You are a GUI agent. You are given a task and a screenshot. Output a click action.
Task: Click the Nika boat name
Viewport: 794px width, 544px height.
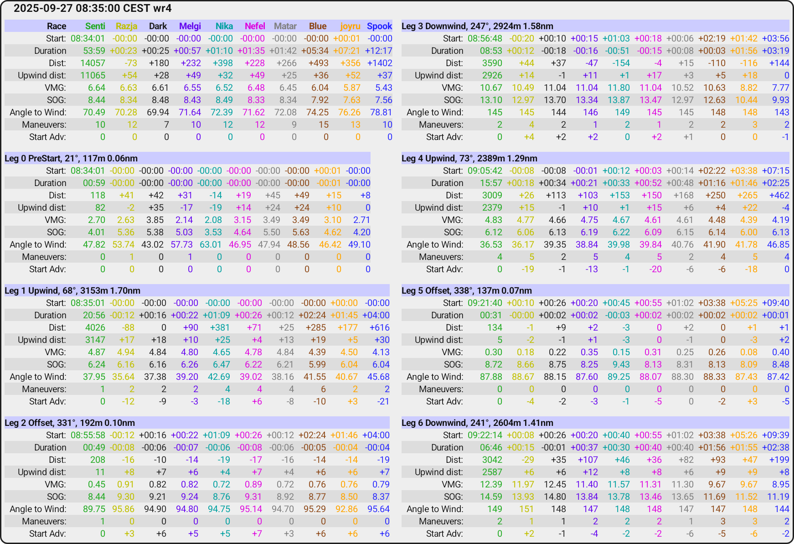(224, 26)
